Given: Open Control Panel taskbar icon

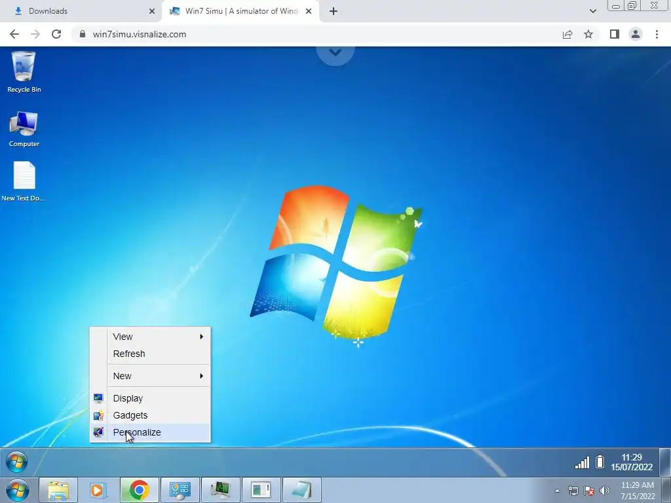Looking at the screenshot, I should click(x=180, y=490).
